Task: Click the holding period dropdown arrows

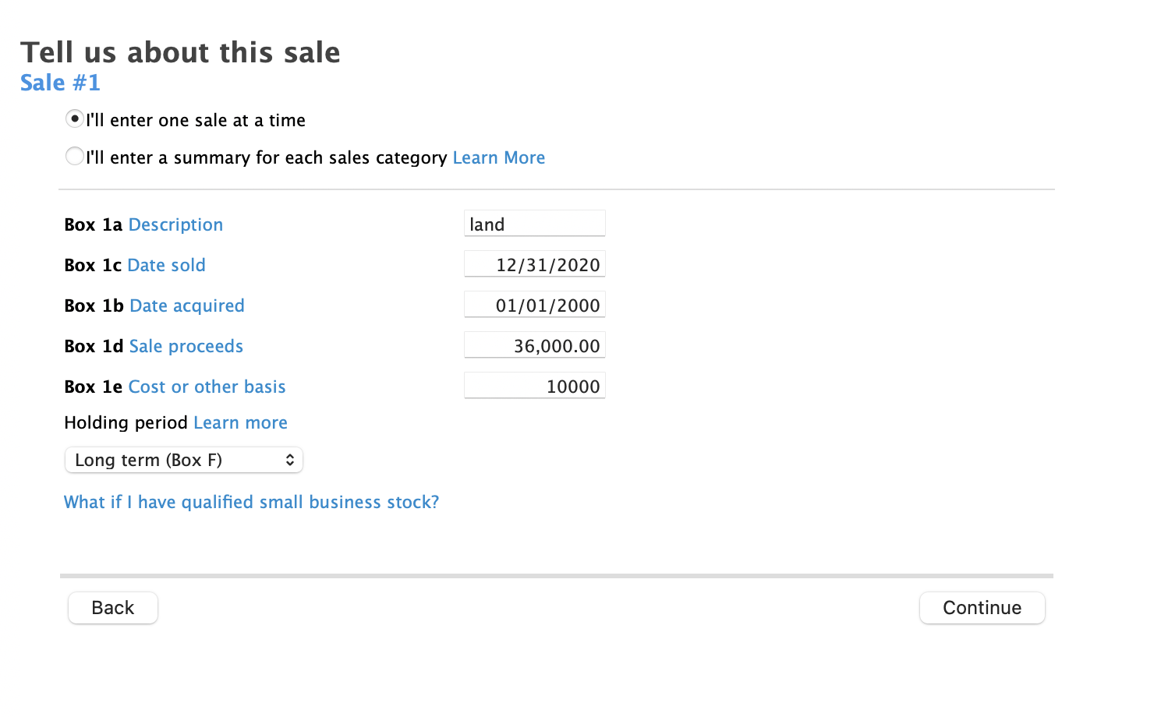Action: [290, 460]
